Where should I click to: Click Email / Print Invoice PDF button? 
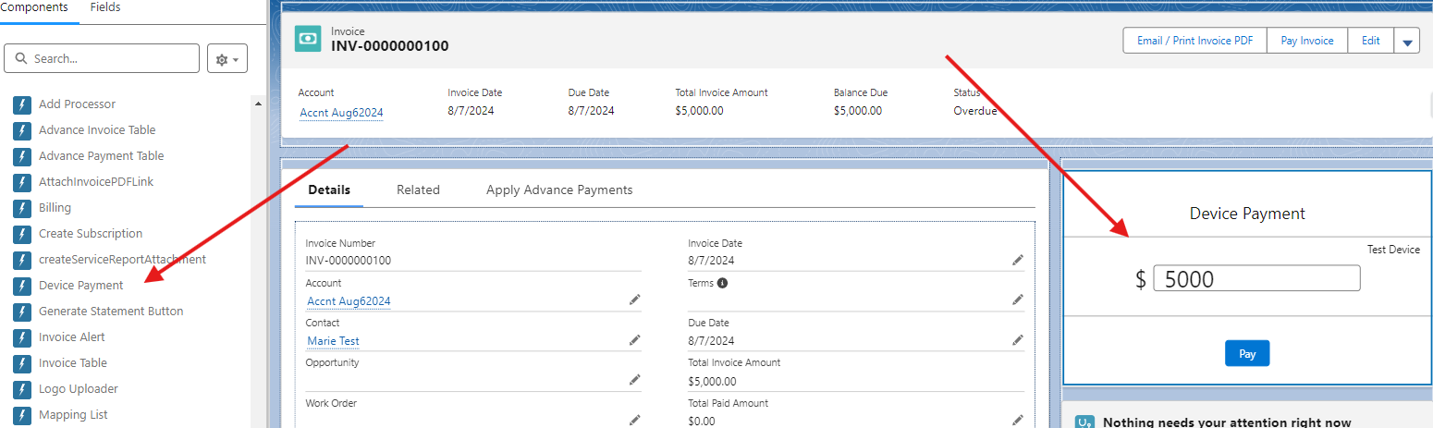click(1194, 41)
